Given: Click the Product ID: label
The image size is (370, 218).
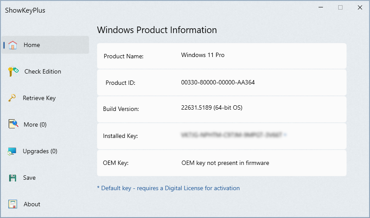Looking at the screenshot, I should click(x=120, y=83).
